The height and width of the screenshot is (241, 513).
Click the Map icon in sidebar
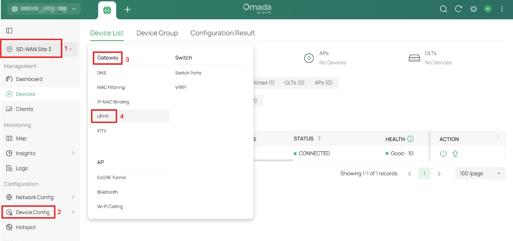click(9, 138)
